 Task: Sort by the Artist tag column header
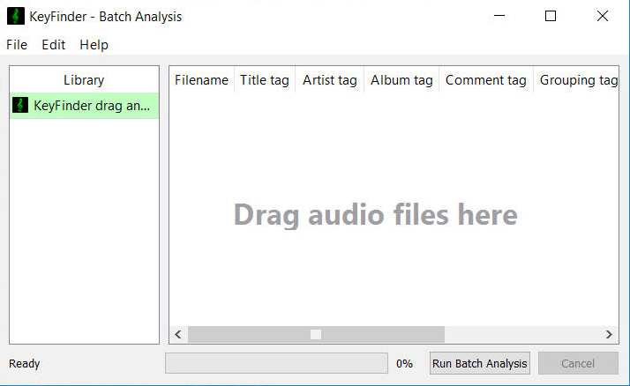click(x=330, y=80)
